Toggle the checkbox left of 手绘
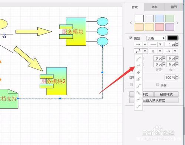The height and width of the screenshot is (145, 185). pyautogui.click(x=131, y=85)
